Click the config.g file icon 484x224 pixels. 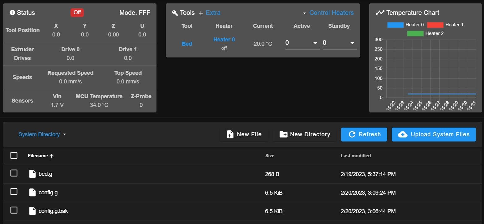(x=32, y=192)
